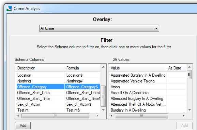This screenshot has width=197, height=130.
Task: Click the As Date column header
Action: tap(176, 68)
